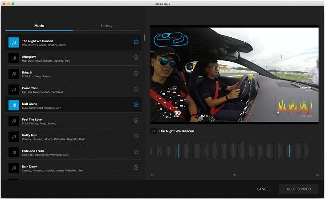
Task: Select the Afterglow song title
Action: point(29,57)
